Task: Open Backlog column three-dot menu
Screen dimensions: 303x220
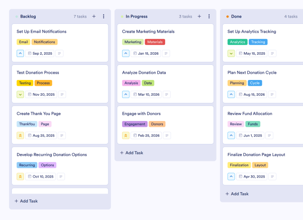Action: pos(104,16)
